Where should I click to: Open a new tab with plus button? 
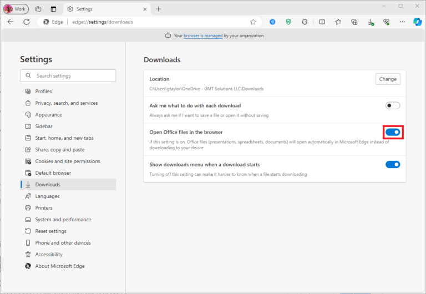coord(159,9)
